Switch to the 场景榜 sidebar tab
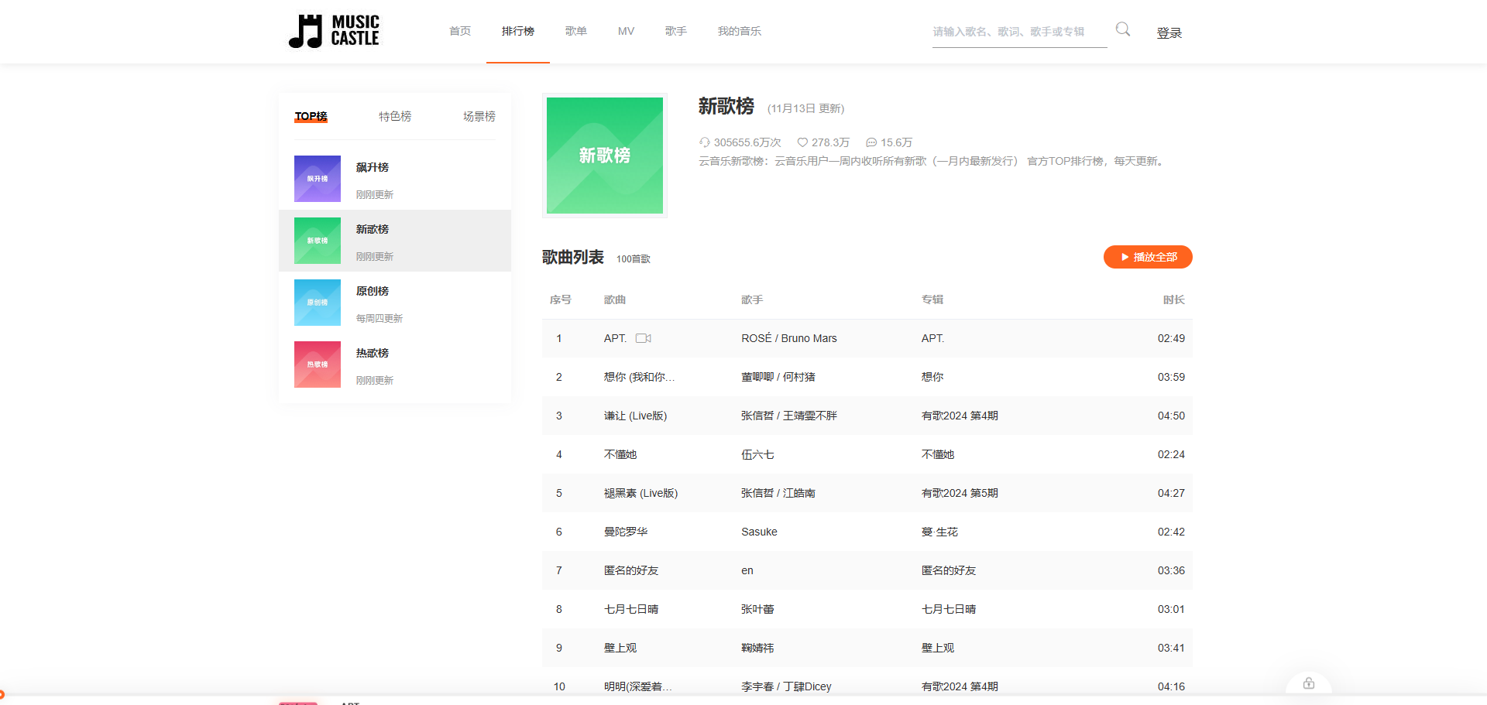Viewport: 1487px width, 705px height. tap(479, 116)
